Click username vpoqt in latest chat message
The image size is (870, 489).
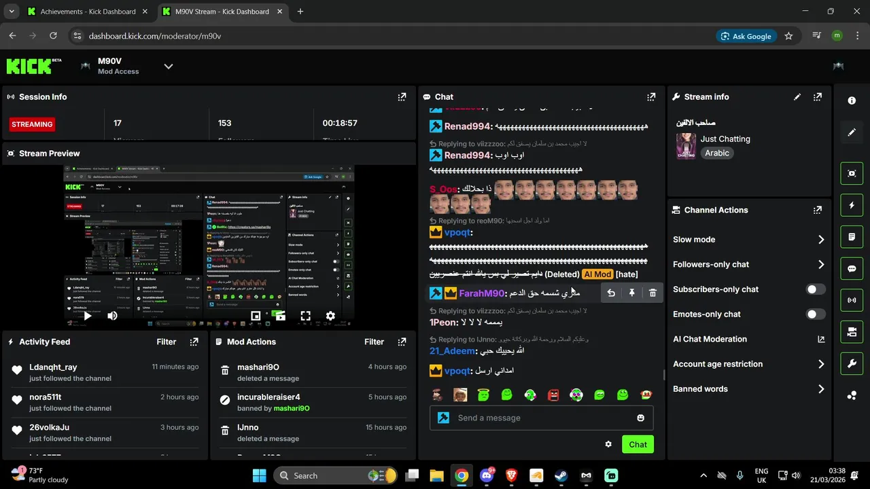pos(457,371)
